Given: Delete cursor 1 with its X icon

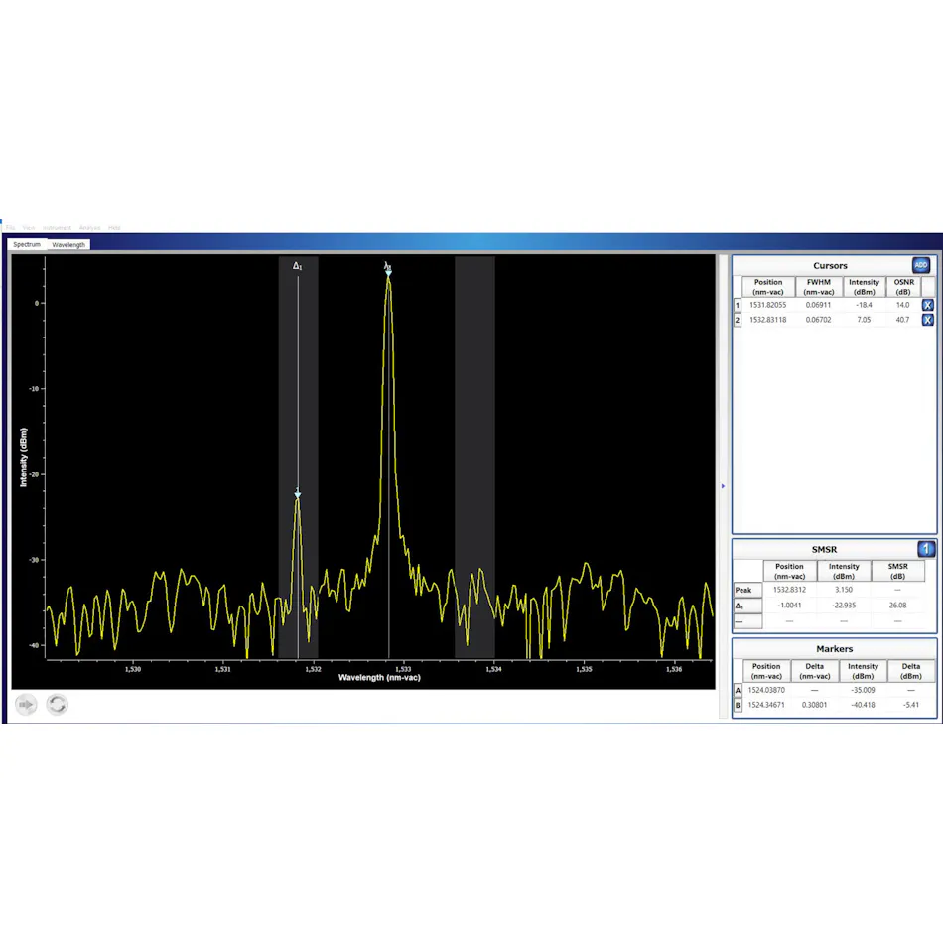Looking at the screenshot, I should coord(925,305).
